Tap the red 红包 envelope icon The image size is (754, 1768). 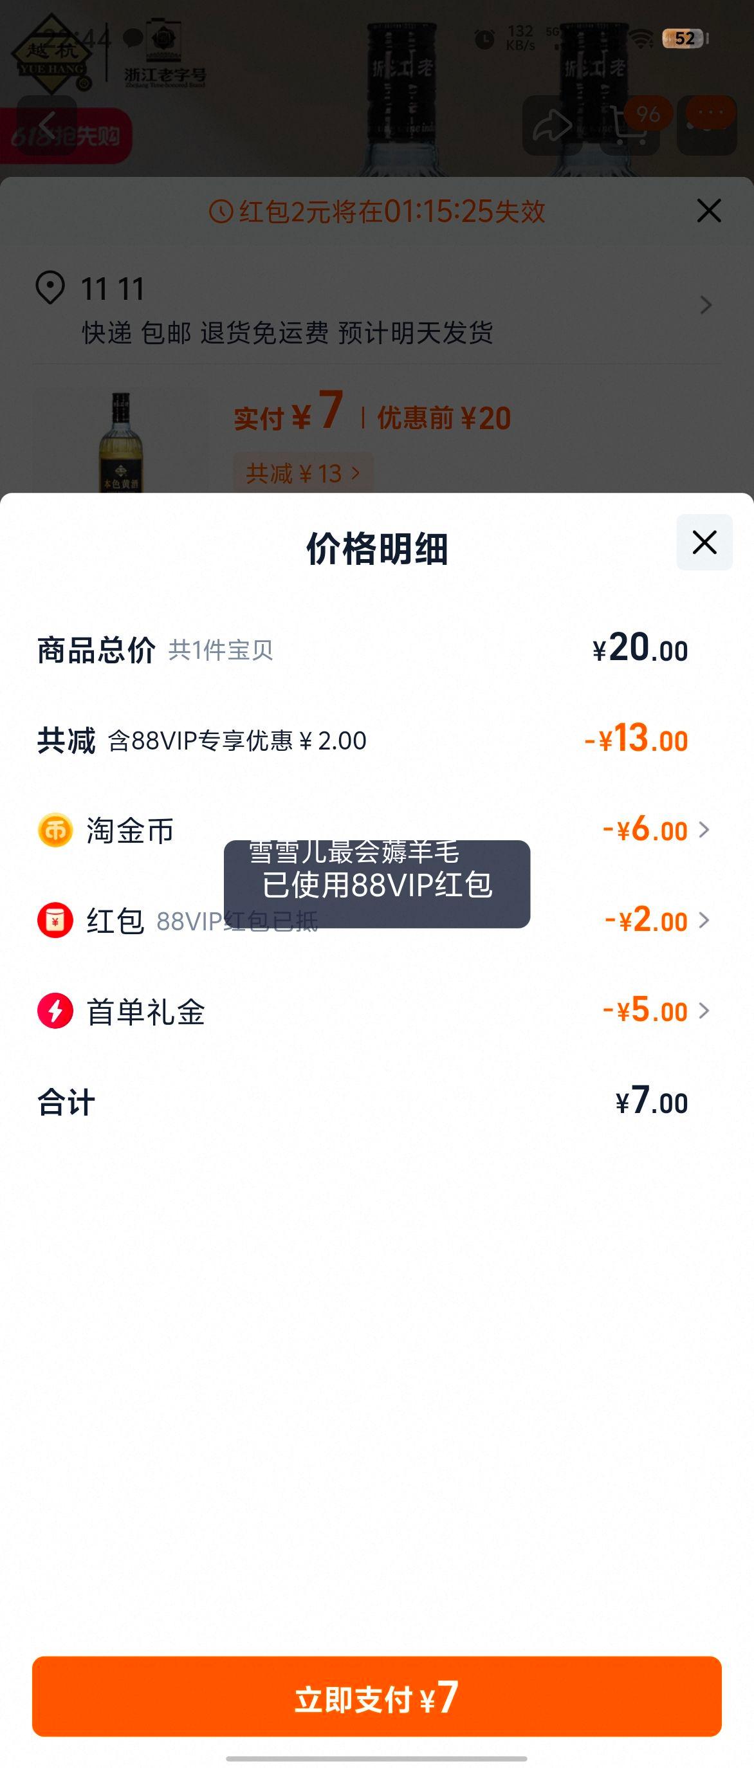pos(55,919)
